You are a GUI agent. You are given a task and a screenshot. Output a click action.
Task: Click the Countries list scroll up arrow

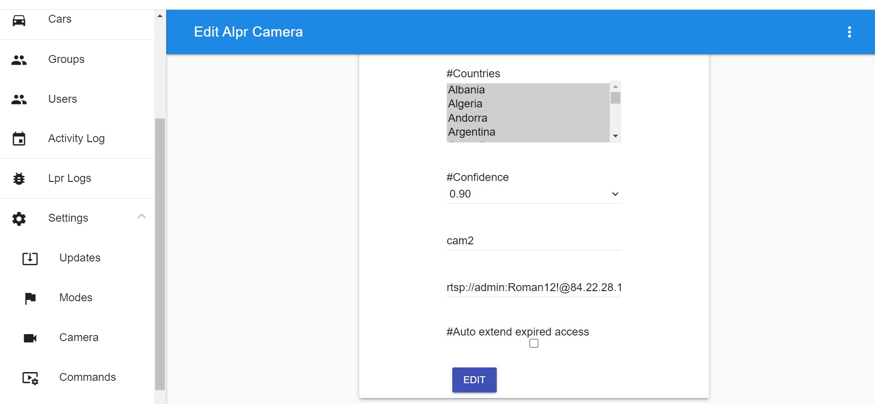(615, 87)
